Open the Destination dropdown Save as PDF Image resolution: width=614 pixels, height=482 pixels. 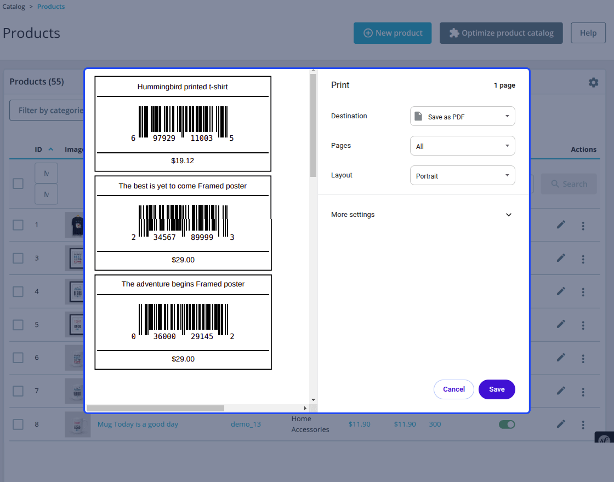tap(463, 116)
